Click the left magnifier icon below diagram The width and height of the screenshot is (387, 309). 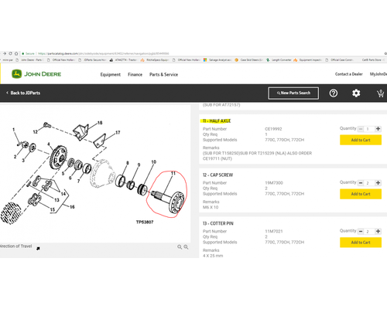pyautogui.click(x=180, y=247)
